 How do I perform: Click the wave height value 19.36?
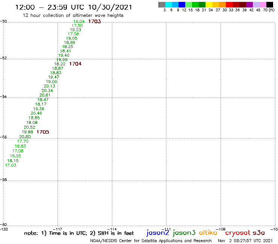[39, 109]
